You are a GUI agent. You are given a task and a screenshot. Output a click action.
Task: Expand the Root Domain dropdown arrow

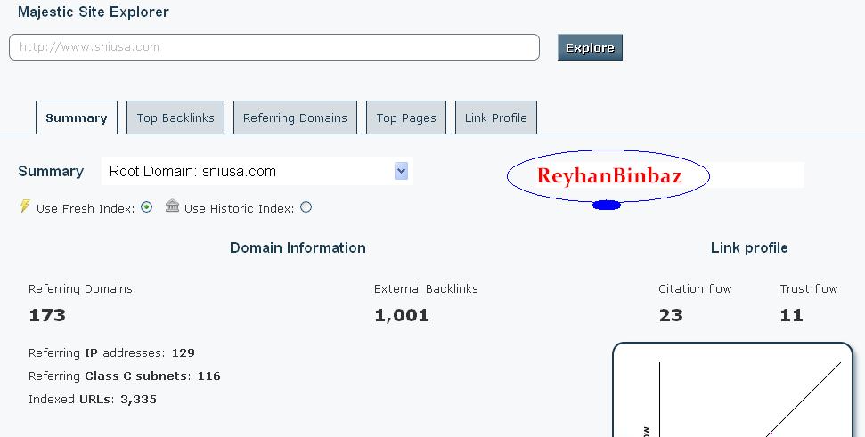point(401,171)
